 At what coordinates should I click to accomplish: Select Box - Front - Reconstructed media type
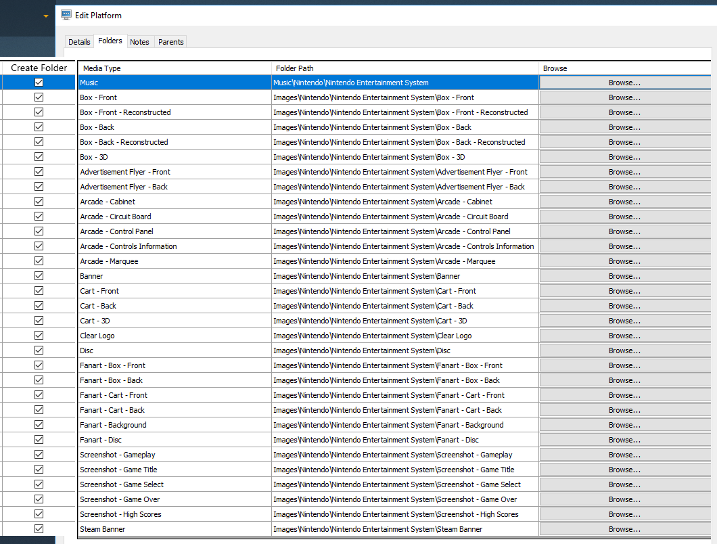point(175,112)
